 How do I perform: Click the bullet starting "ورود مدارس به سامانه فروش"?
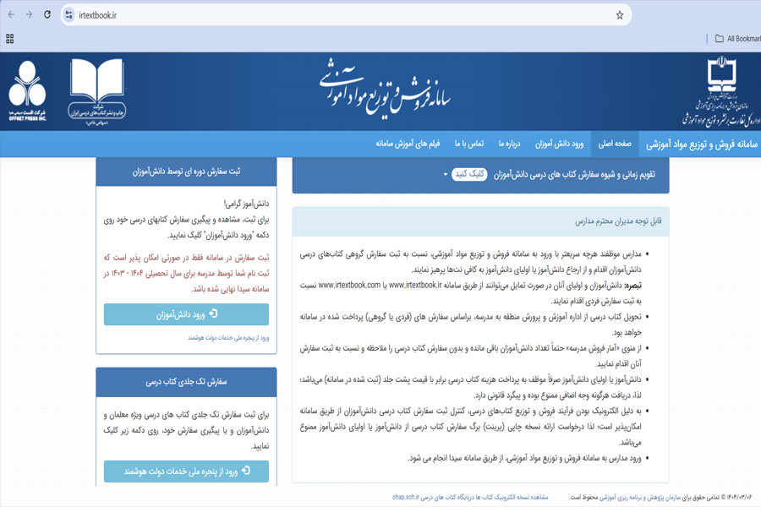coord(524,458)
